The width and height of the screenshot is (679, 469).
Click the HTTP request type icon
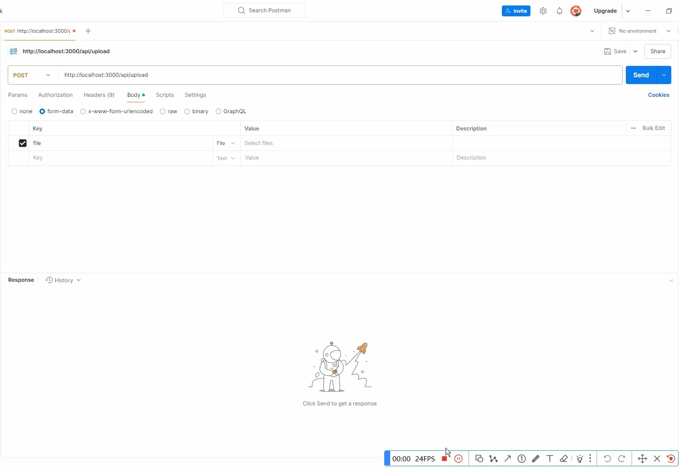click(x=14, y=51)
